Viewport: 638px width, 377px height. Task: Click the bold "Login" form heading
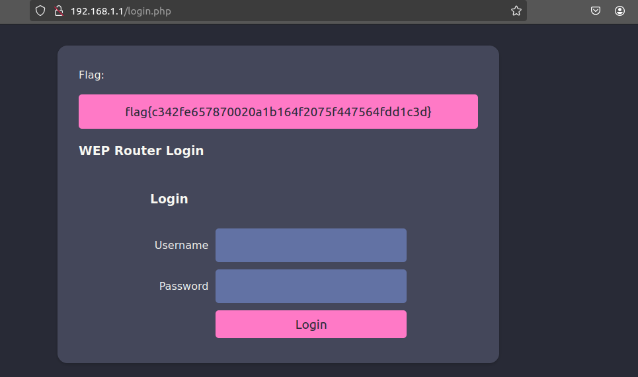169,199
